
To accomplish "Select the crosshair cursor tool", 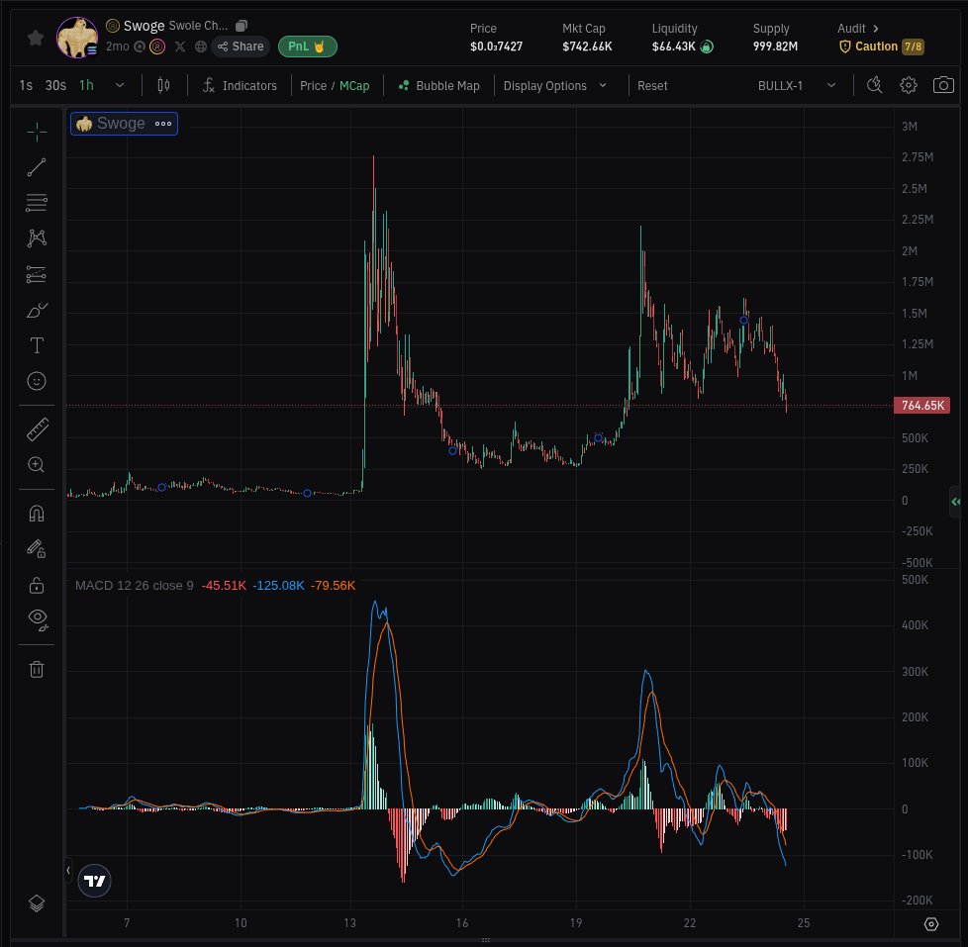I will coord(37,132).
